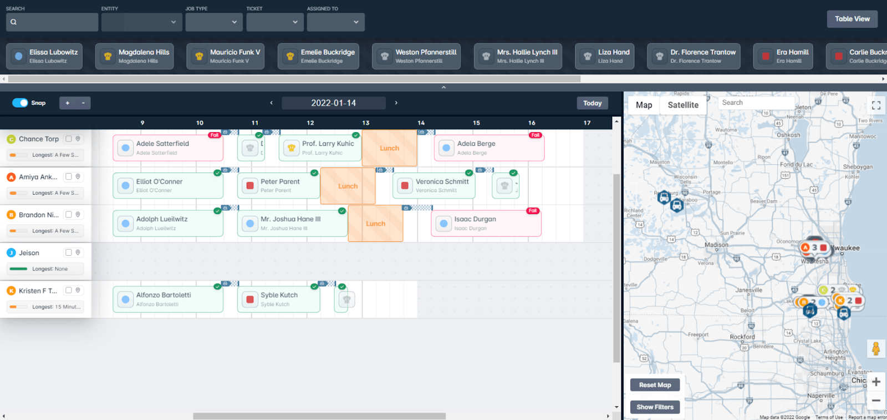Viewport: 887px width, 420px height.
Task: Click the trophy icon on Magdalena Hills card
Action: point(108,56)
